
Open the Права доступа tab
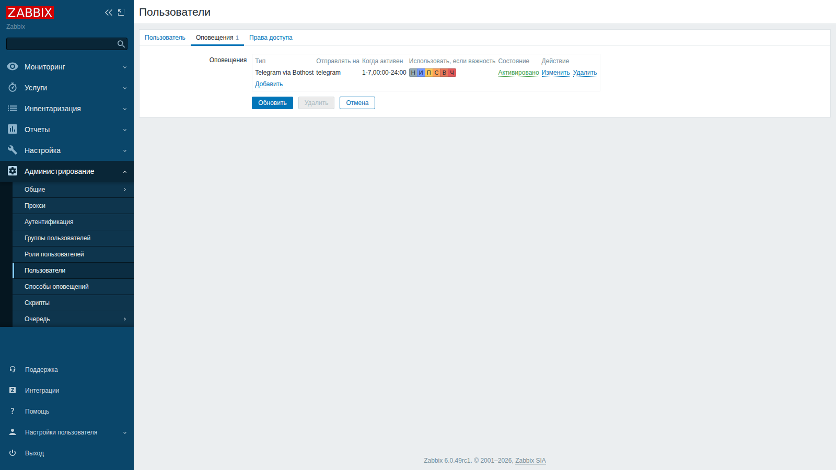(x=271, y=38)
